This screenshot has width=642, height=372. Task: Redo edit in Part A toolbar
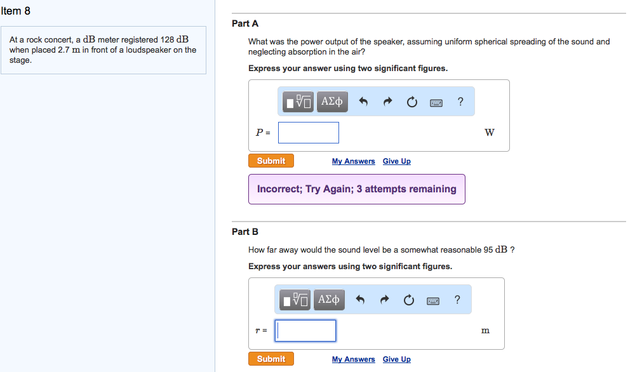tap(388, 102)
